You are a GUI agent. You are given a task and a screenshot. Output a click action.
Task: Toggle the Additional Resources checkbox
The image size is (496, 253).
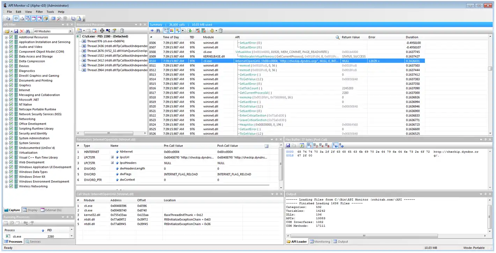[11, 37]
